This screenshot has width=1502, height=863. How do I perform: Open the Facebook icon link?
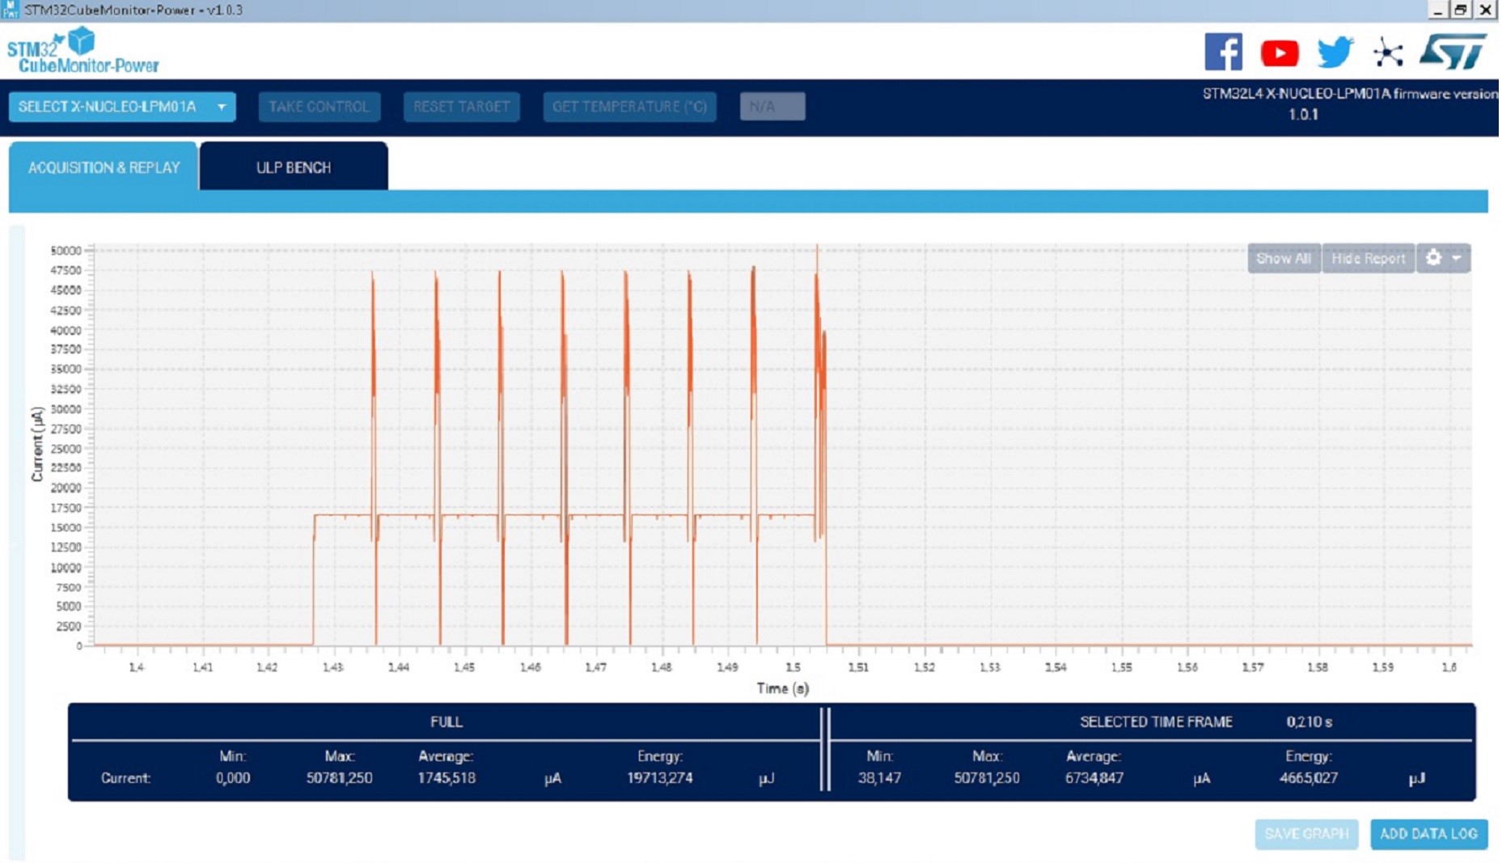pyautogui.click(x=1222, y=53)
